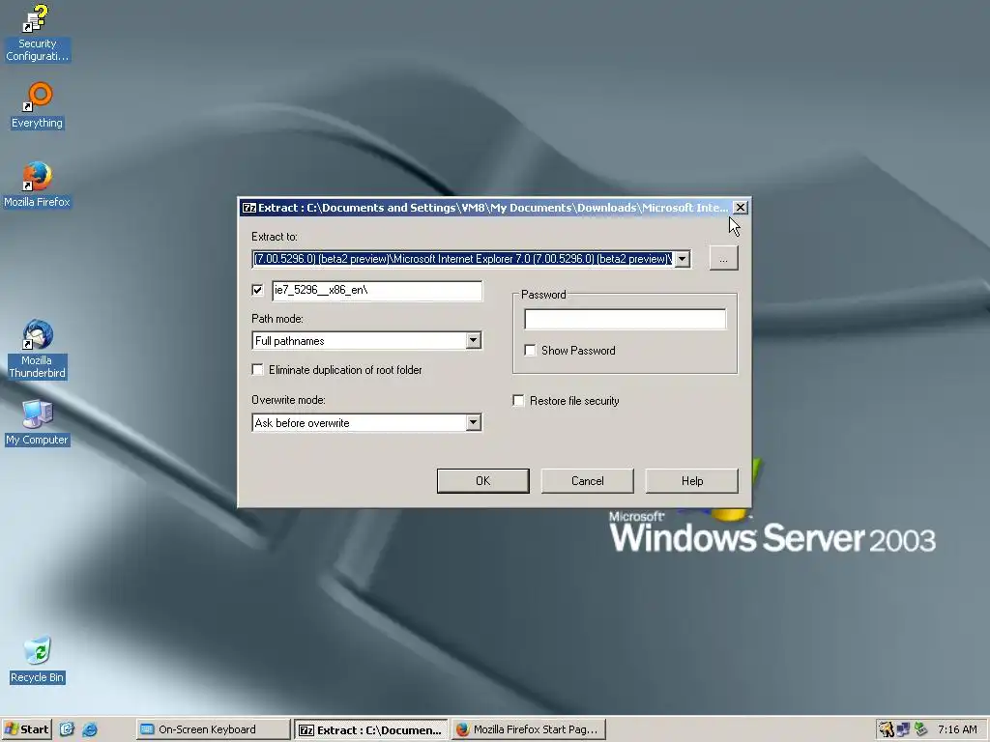
Task: Open Help for the Extract dialog
Action: click(692, 481)
